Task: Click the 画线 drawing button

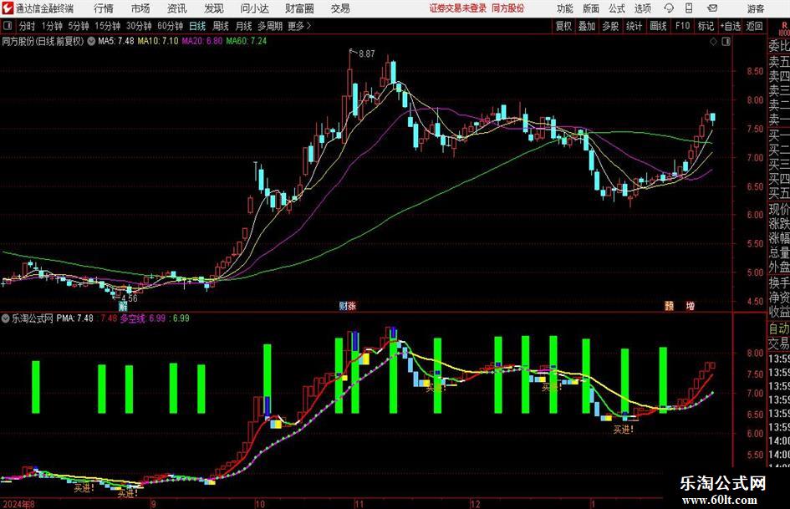Action: 658,26
